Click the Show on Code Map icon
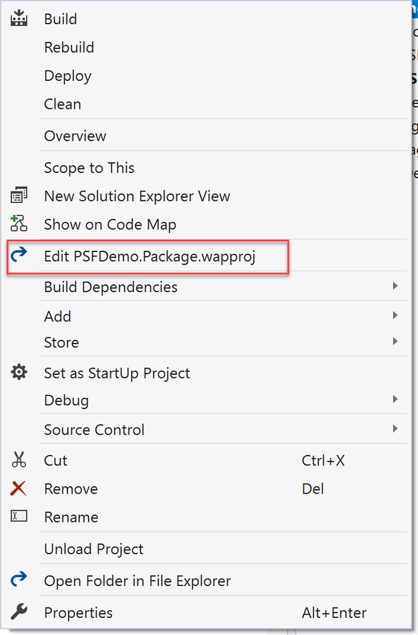The height and width of the screenshot is (635, 418). [x=18, y=223]
